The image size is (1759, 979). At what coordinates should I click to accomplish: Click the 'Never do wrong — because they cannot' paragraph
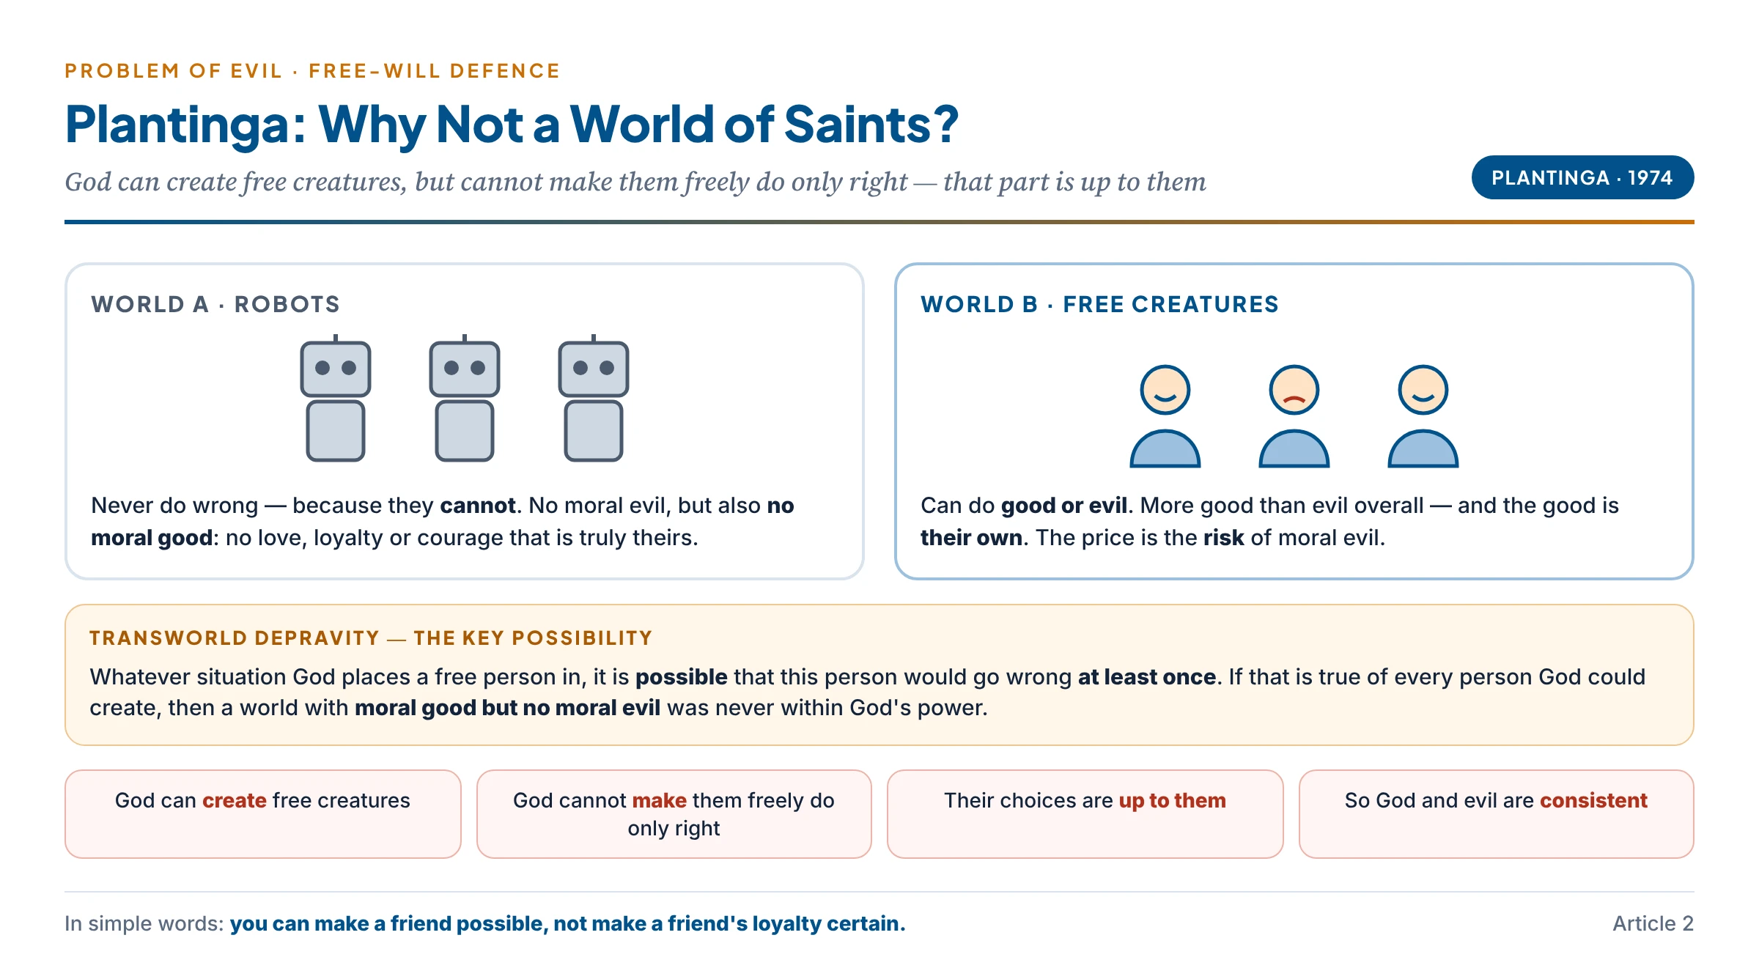pyautogui.click(x=443, y=521)
